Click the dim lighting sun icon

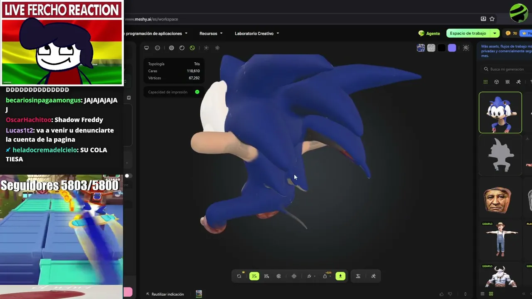206,48
